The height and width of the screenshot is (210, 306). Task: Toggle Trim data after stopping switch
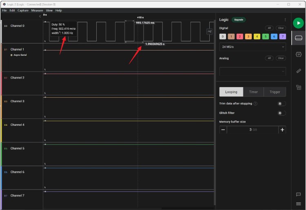coord(281,103)
